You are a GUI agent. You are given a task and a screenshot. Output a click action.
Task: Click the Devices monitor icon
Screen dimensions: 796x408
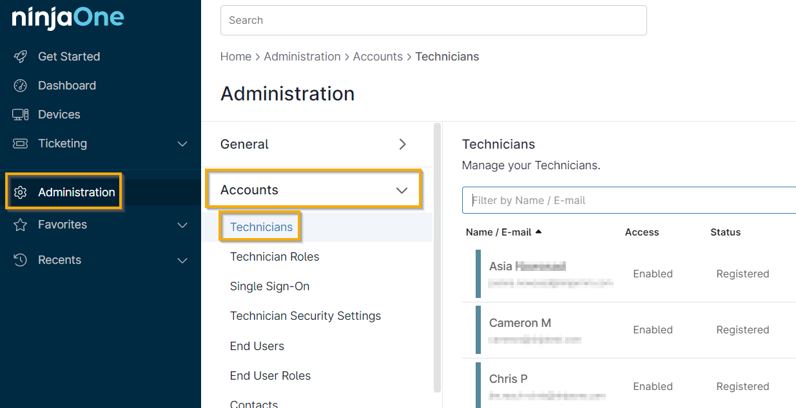point(21,115)
